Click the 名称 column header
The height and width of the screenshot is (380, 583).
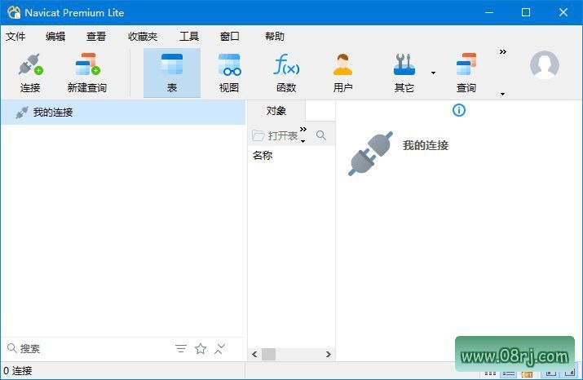(x=263, y=155)
